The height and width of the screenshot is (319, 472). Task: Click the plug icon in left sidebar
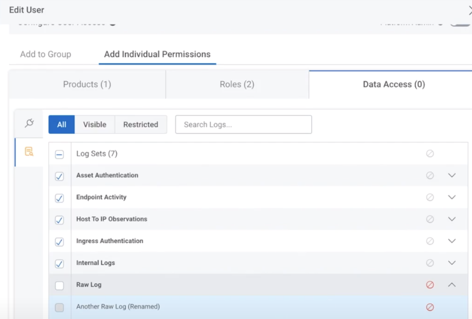(29, 123)
